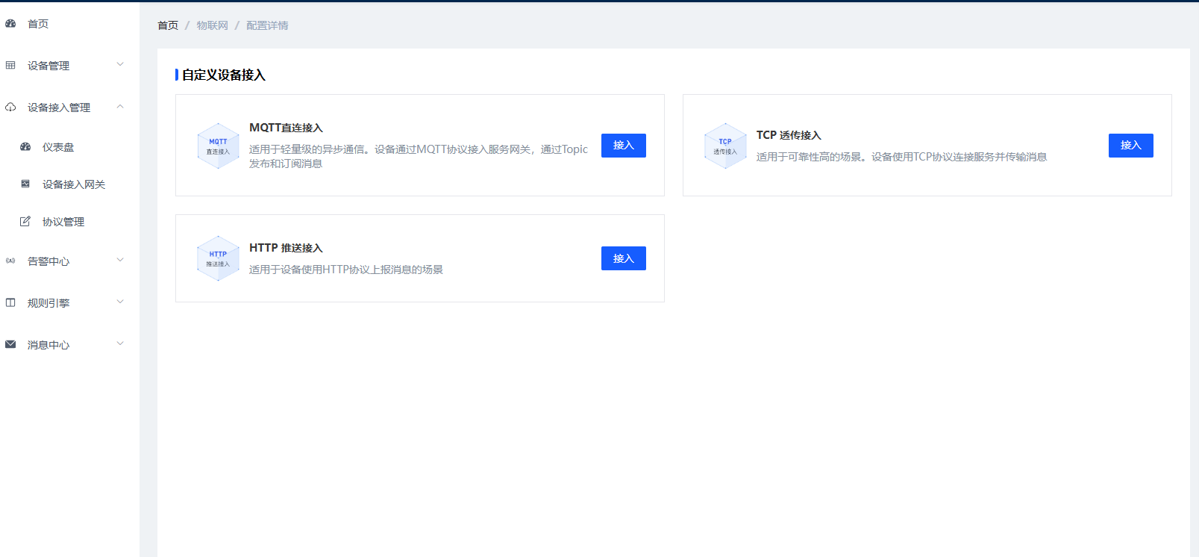
Task: Click the MQTT直连接入 card title
Action: coord(286,128)
